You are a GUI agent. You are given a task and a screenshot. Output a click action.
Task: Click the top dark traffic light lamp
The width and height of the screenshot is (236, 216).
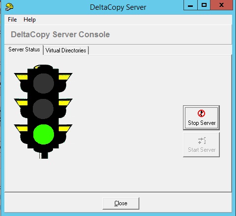[44, 83]
